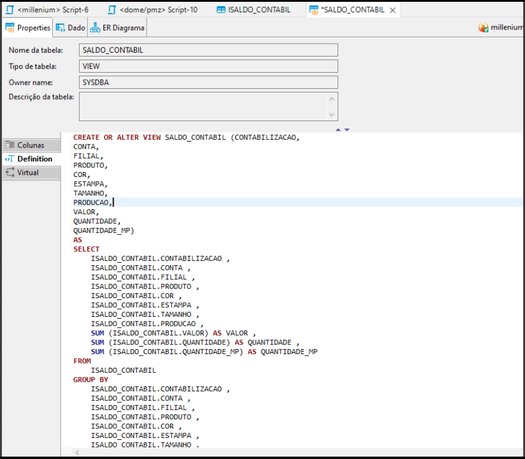This screenshot has height=459, width=525.
Task: Close the *SALDO_CONTABIL editor tab
Action: [x=392, y=10]
